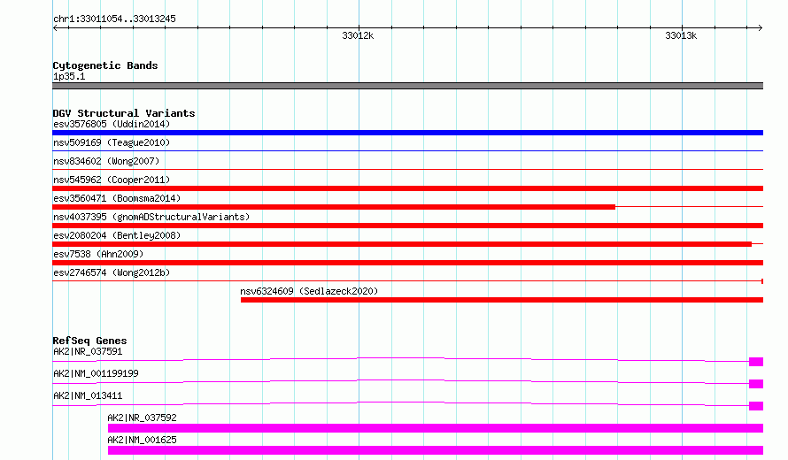Click the chr1:33011054..33013245 region label

(x=114, y=19)
